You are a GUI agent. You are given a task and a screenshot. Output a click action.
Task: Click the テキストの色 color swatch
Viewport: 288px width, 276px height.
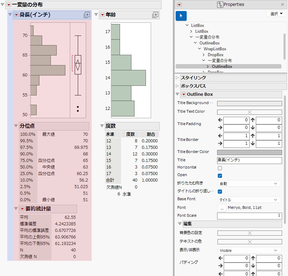pyautogui.click(x=250, y=242)
